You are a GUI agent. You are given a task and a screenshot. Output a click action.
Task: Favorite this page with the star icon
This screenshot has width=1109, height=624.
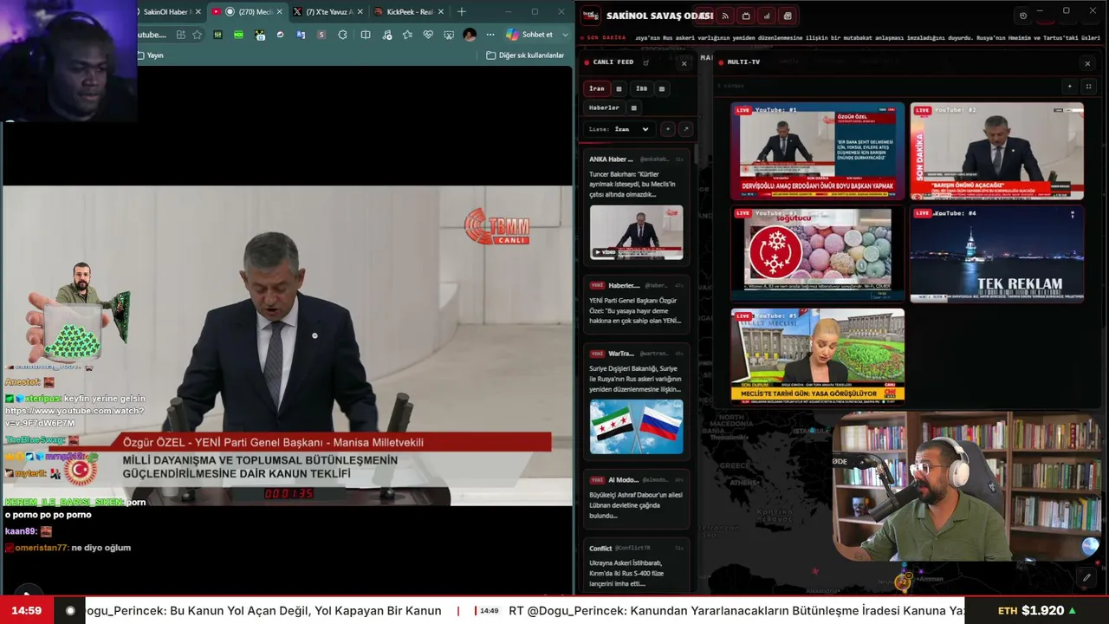point(198,35)
